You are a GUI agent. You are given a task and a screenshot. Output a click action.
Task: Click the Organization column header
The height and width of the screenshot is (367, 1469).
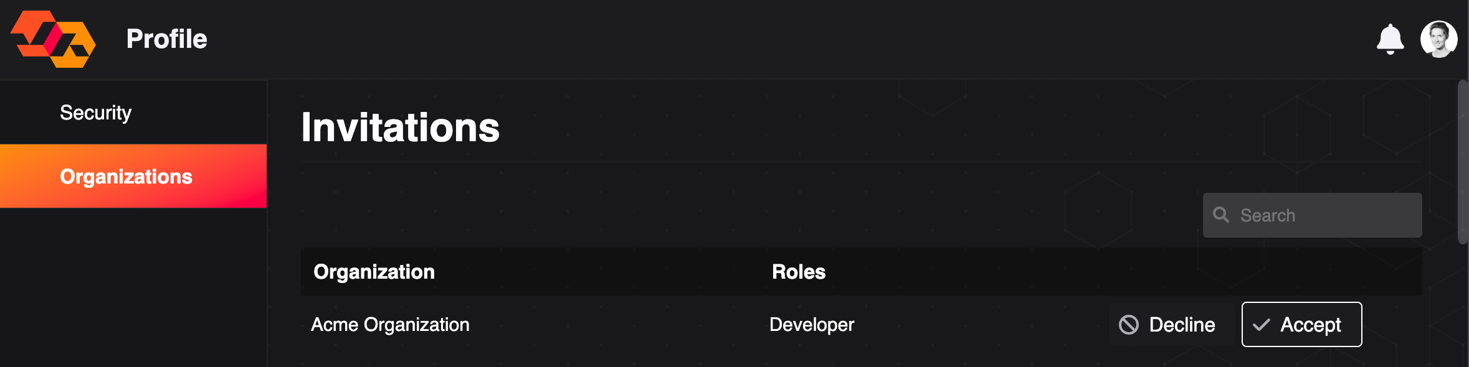374,272
